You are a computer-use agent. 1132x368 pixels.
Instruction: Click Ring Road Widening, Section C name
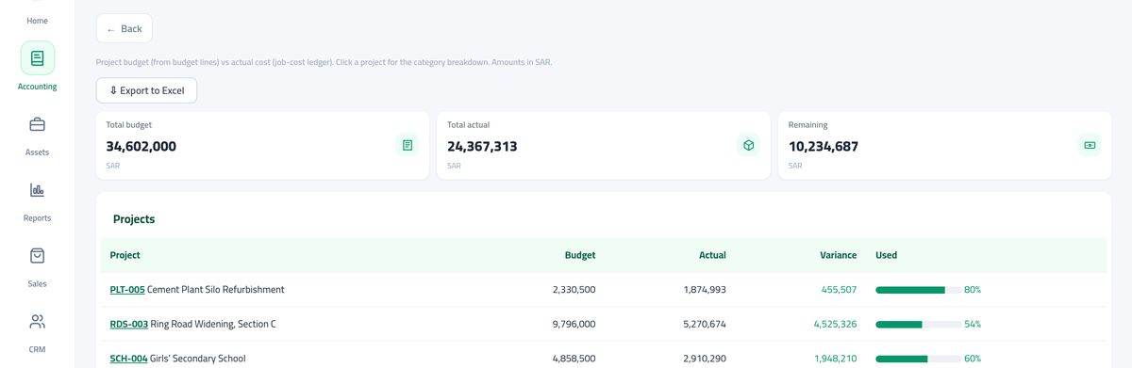[x=213, y=324]
